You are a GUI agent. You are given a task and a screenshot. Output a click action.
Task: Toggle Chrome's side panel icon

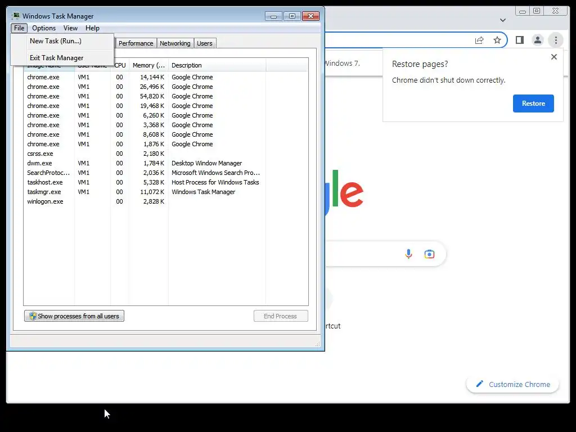tap(519, 40)
